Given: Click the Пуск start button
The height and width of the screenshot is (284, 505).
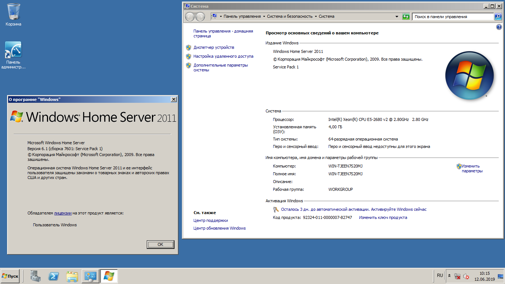Looking at the screenshot, I should point(10,276).
